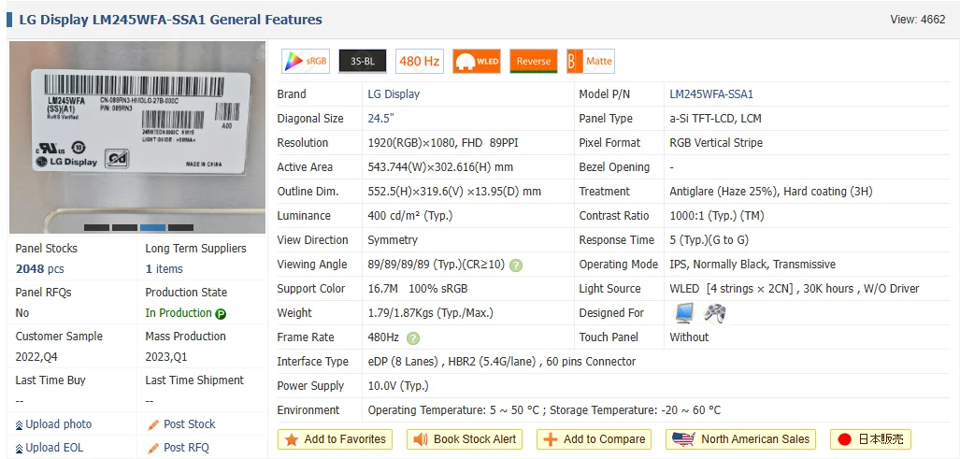Image resolution: width=960 pixels, height=459 pixels.
Task: Click the resolution value 1920(RGB)×1080, FHD 89PPI
Action: pos(444,143)
